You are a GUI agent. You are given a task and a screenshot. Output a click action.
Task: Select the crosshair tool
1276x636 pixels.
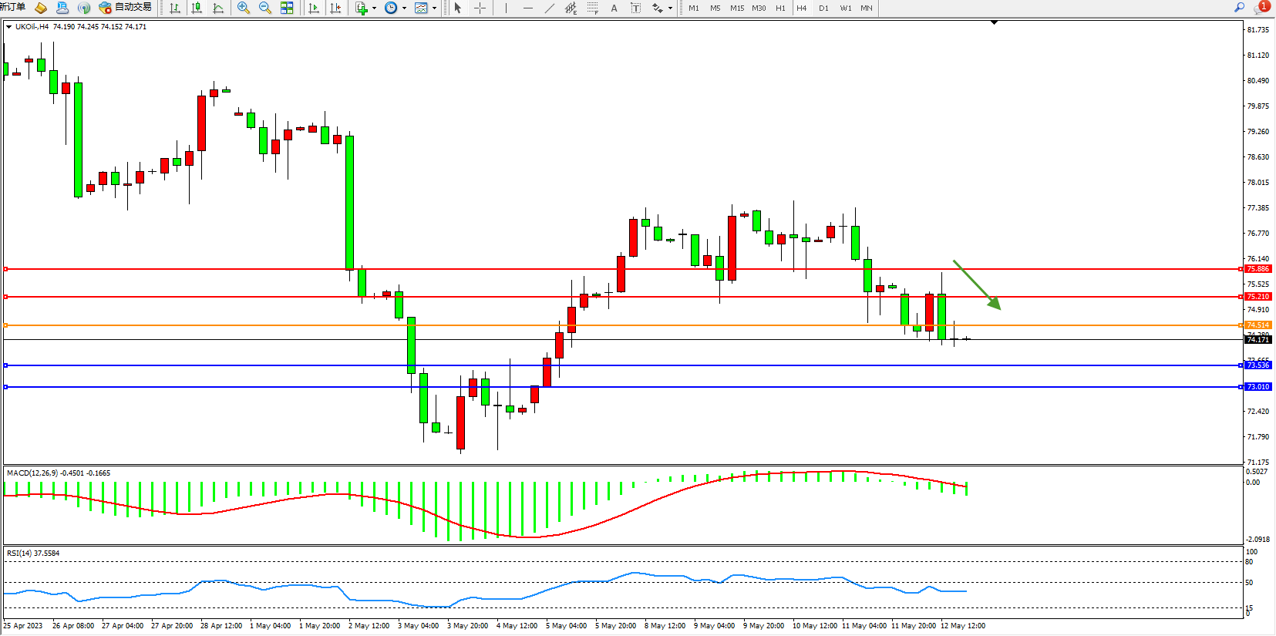point(480,8)
